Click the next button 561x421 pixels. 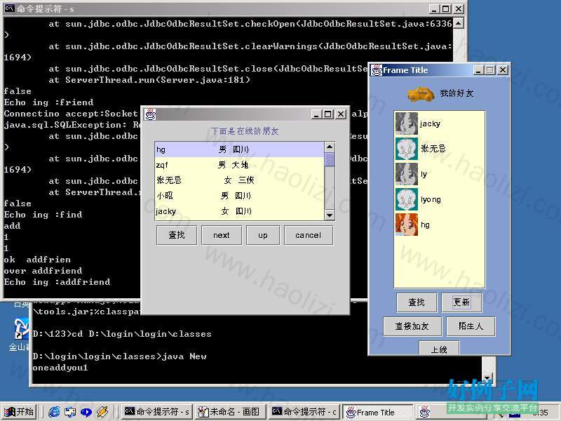click(222, 235)
